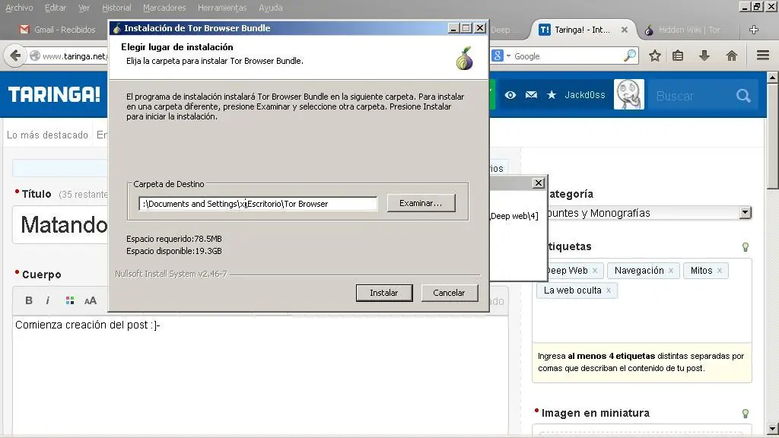Image resolution: width=779 pixels, height=438 pixels.
Task: Click the Taringa eye notifications icon
Action: 510,95
